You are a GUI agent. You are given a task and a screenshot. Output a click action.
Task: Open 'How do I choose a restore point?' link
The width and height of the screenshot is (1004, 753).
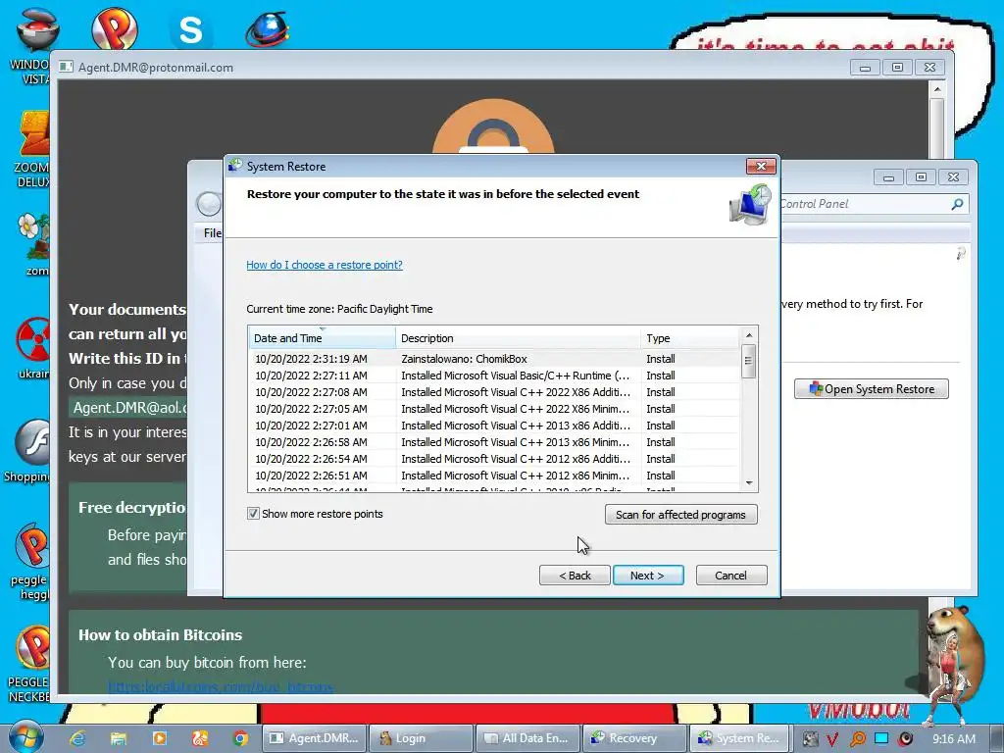tap(324, 265)
